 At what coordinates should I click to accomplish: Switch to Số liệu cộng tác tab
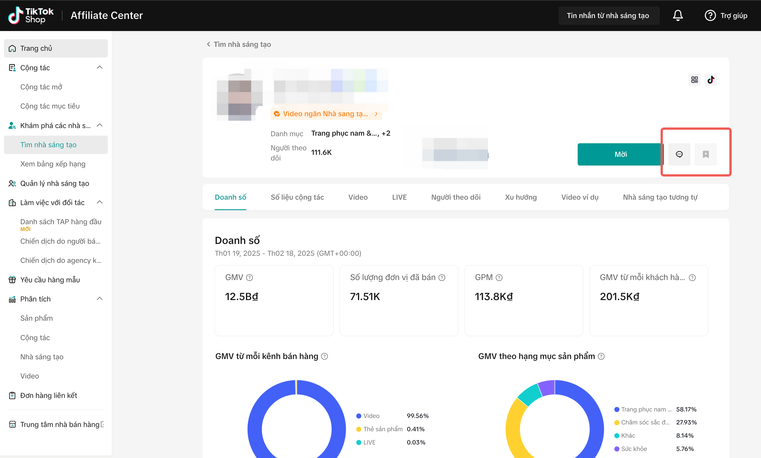click(x=297, y=197)
